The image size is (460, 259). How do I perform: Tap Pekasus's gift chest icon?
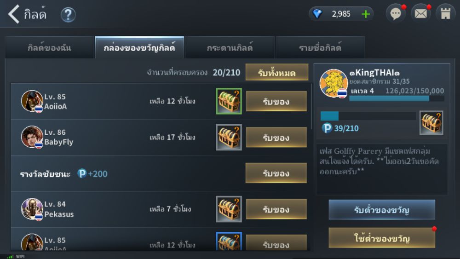[x=229, y=209]
